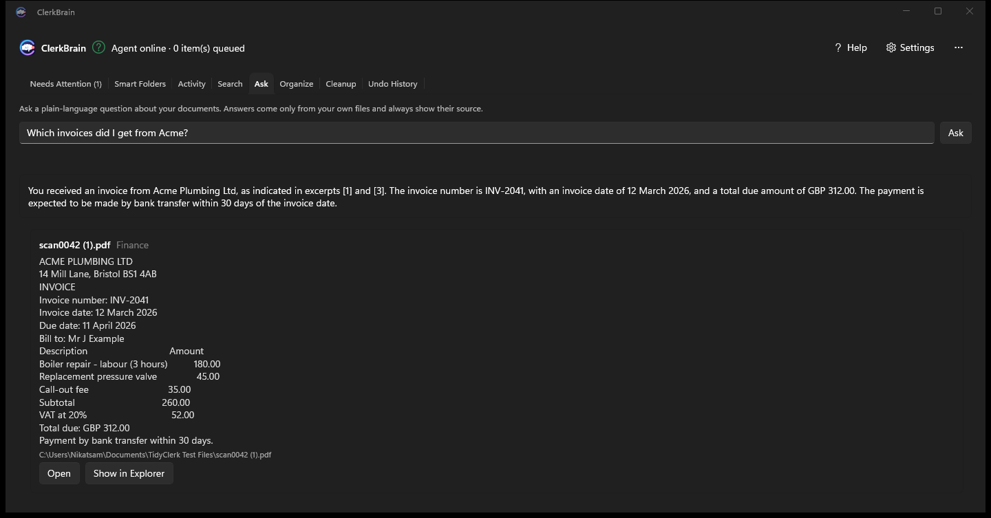The height and width of the screenshot is (518, 991).
Task: Click the scan0042 (1).pdf file name
Action: (x=74, y=245)
